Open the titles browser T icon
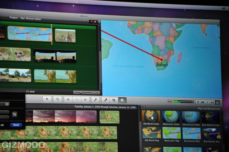Image resolution: width=229 pixels, height=152 pixels. (208, 102)
